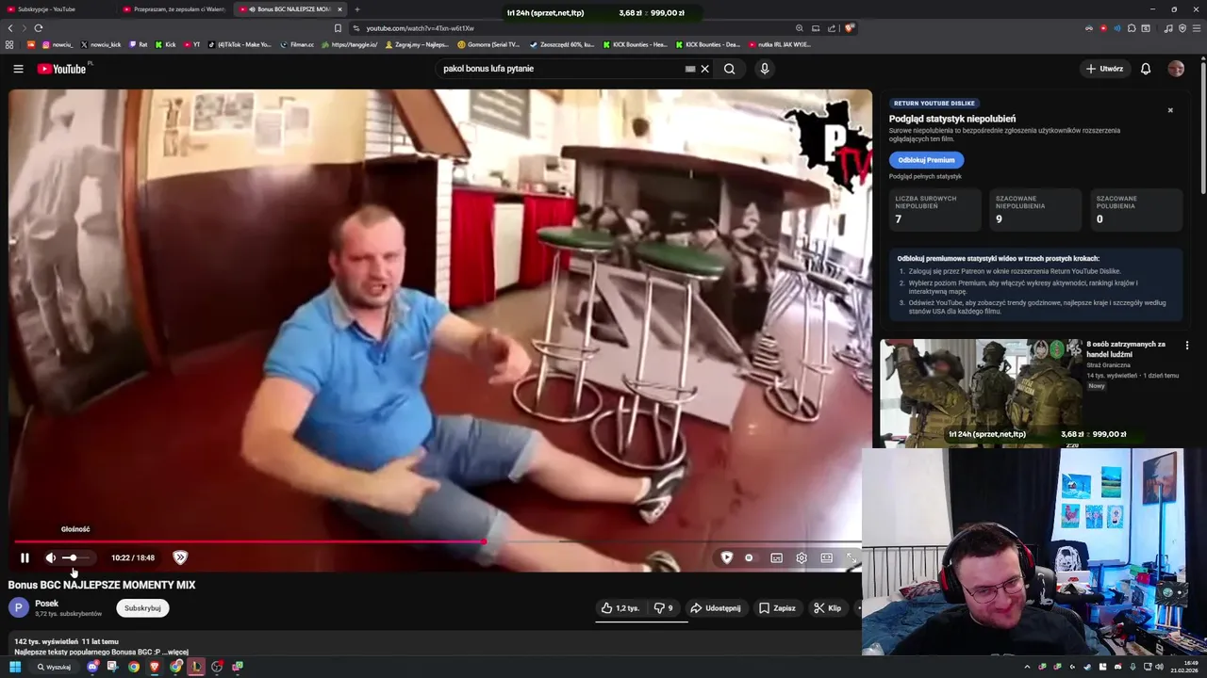Expand the description with ...więcej
1207x678 pixels.
tap(175, 652)
